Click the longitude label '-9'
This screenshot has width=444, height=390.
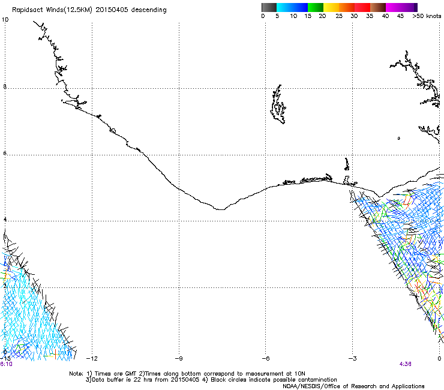(x=179, y=359)
